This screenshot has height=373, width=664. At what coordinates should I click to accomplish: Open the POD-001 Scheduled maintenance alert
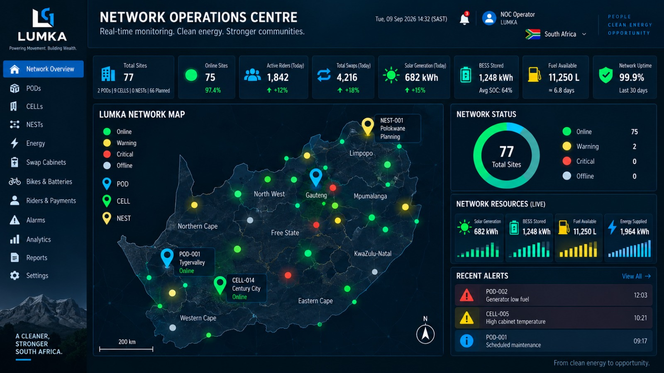coord(554,341)
